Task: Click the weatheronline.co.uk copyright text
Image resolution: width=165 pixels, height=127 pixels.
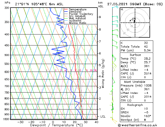Action: [138, 125]
